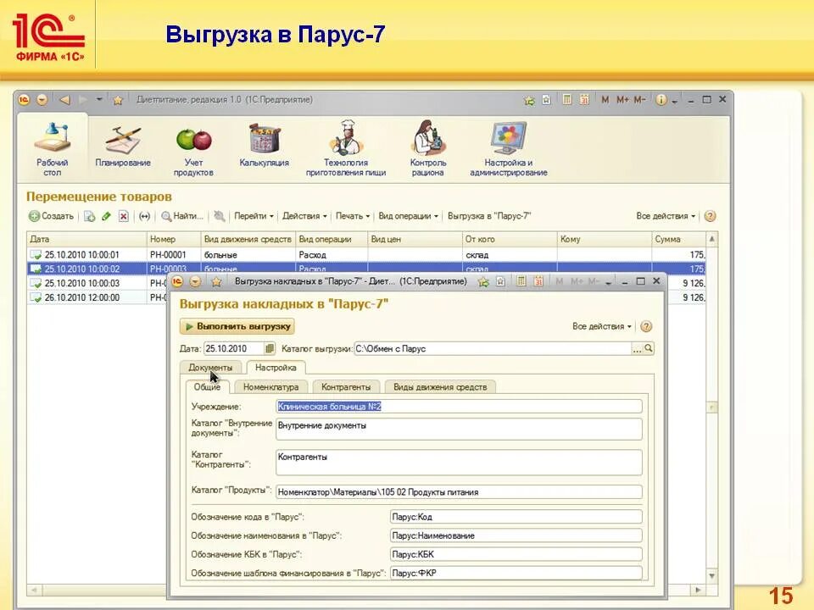Viewport: 814px width, 610px height.
Task: Click the ellipsis browse button for Каталог выгрузки
Action: (x=637, y=349)
